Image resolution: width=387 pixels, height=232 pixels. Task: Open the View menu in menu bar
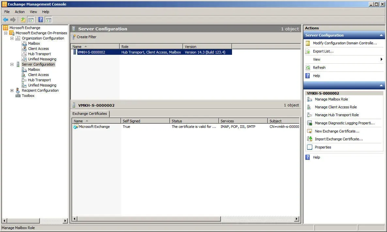point(33,12)
